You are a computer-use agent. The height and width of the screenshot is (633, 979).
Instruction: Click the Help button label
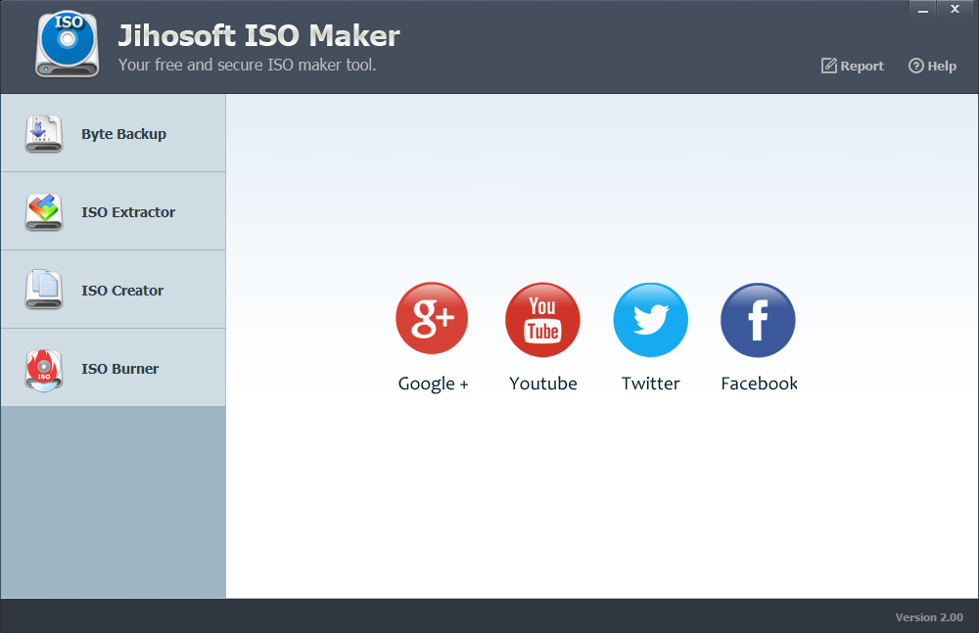[942, 67]
